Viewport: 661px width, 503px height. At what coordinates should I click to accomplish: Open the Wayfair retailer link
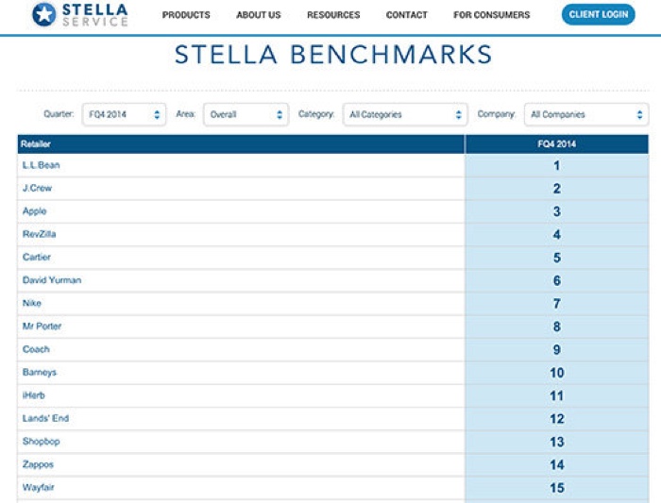[x=38, y=487]
